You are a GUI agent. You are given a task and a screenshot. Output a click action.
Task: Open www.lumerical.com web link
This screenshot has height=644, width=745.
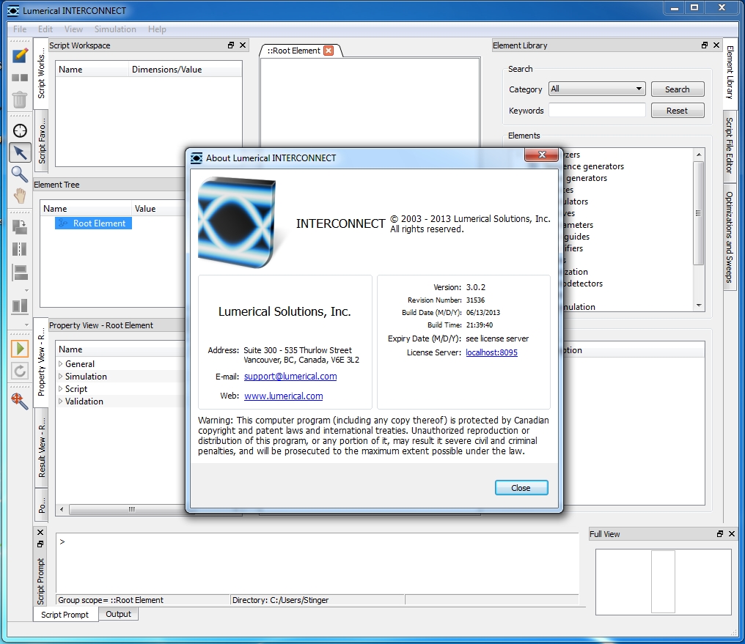tap(283, 396)
